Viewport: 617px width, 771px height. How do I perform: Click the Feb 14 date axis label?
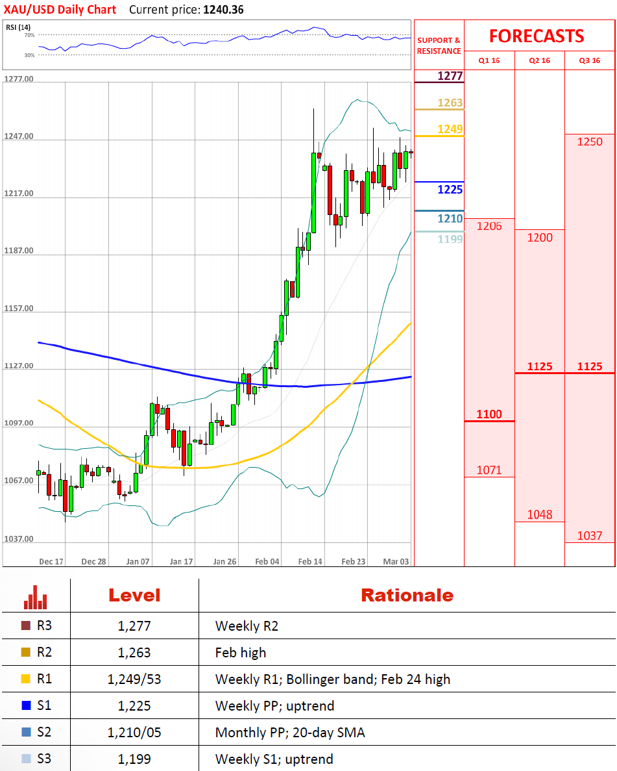[x=310, y=561]
